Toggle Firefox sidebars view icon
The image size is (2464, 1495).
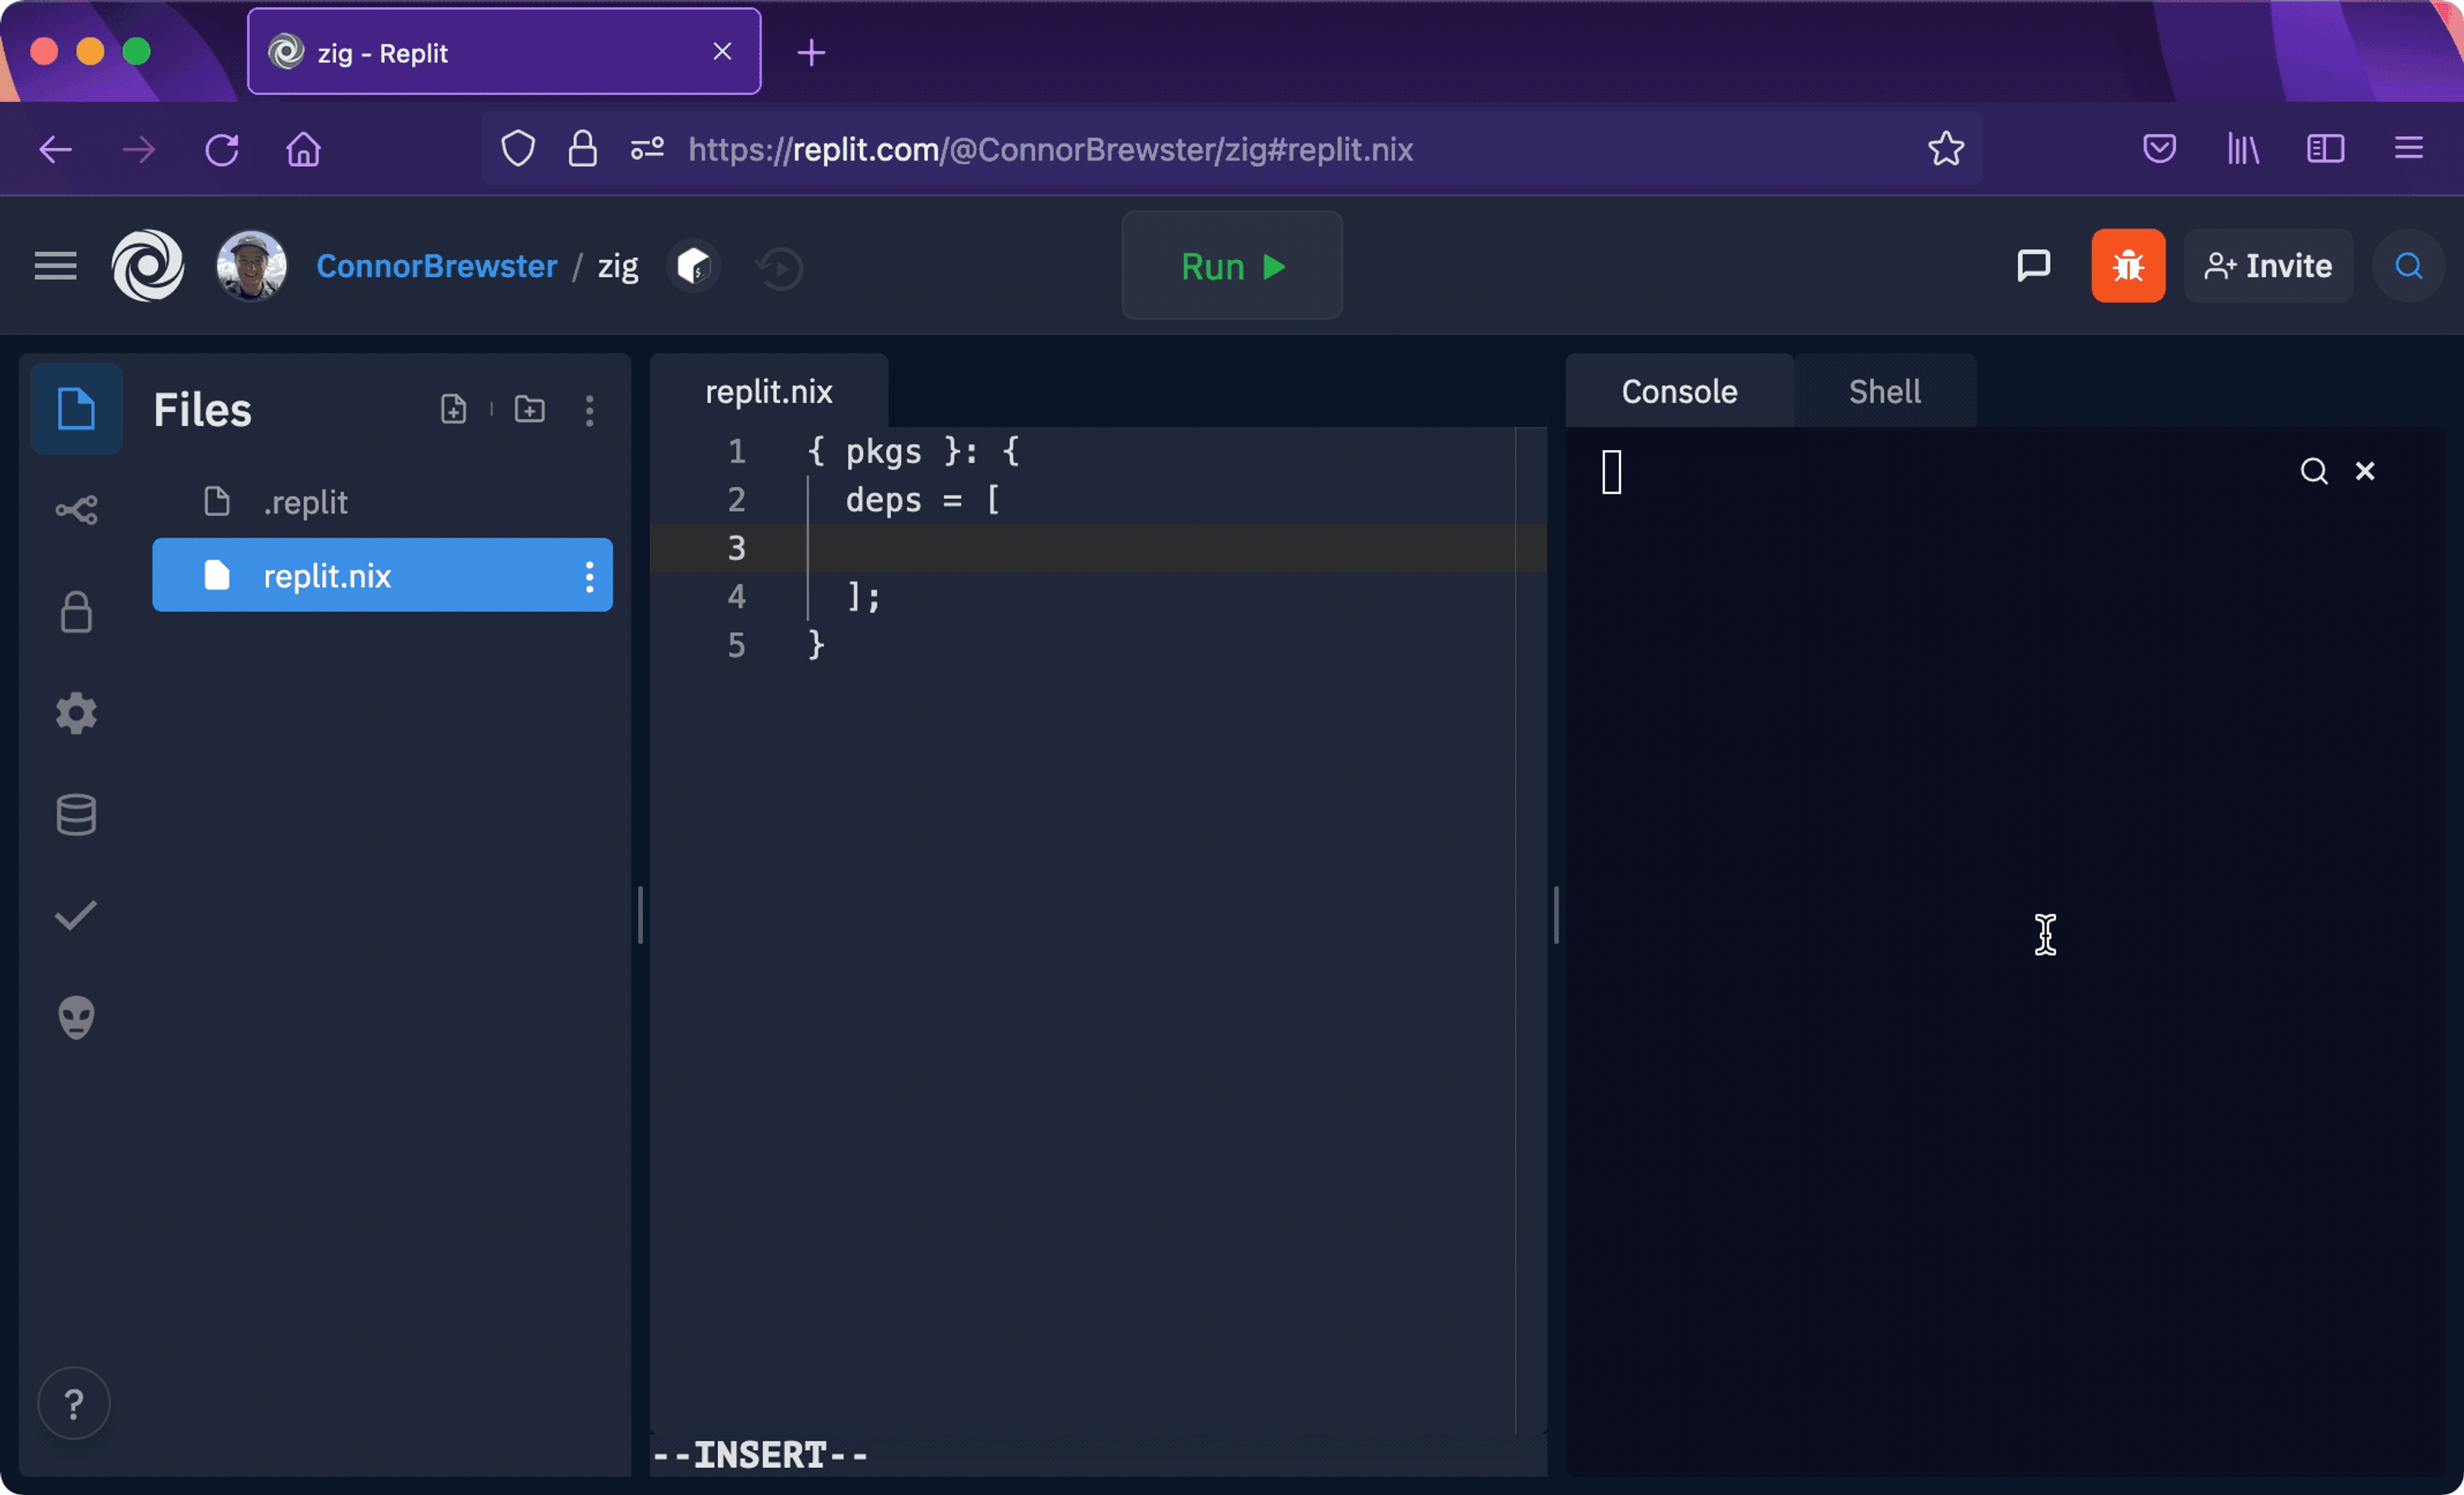[2325, 149]
